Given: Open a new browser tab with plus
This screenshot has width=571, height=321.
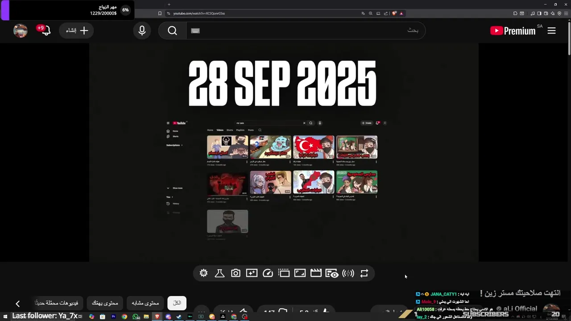Looking at the screenshot, I should 169,4.
